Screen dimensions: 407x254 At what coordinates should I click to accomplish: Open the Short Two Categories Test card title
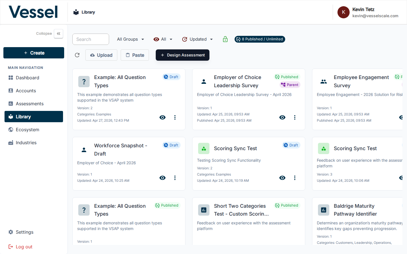click(x=241, y=210)
